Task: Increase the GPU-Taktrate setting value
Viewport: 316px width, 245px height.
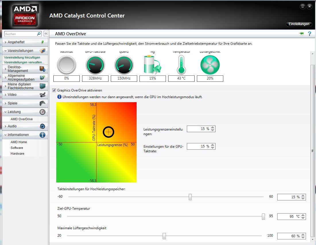Action: (x=213, y=145)
